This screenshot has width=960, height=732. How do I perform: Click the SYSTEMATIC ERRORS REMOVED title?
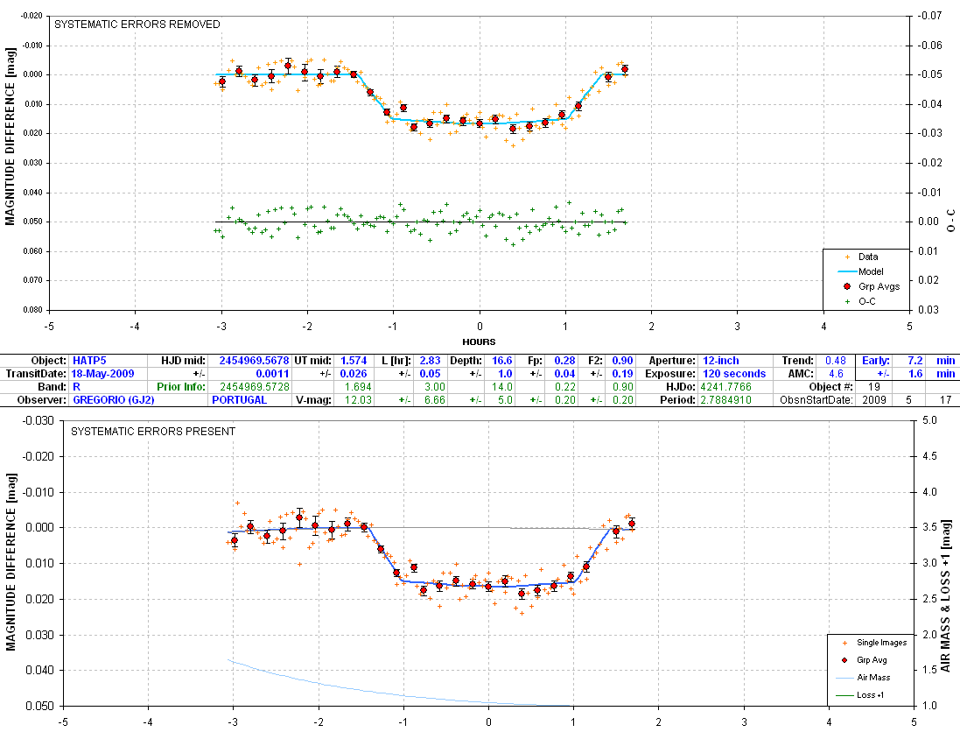click(137, 25)
